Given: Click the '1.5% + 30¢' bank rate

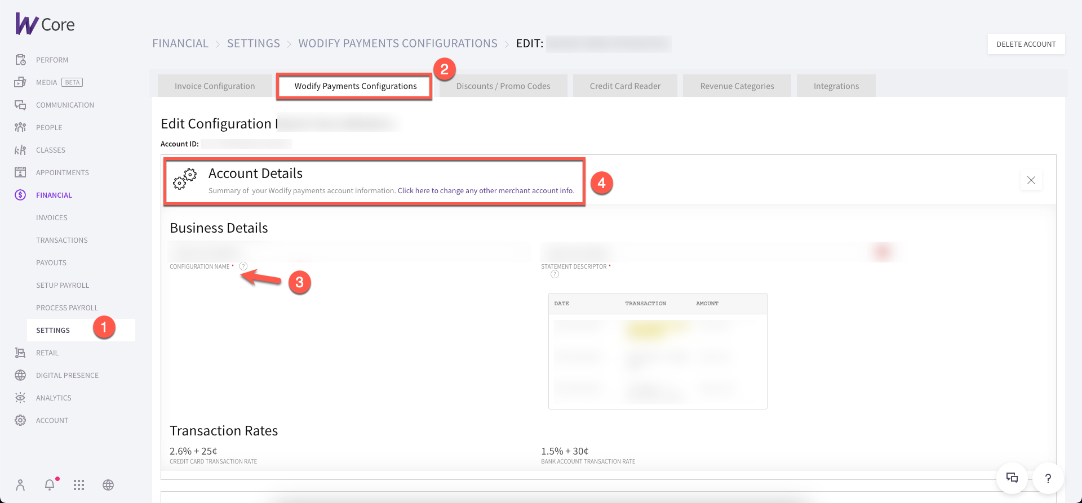Looking at the screenshot, I should (565, 451).
